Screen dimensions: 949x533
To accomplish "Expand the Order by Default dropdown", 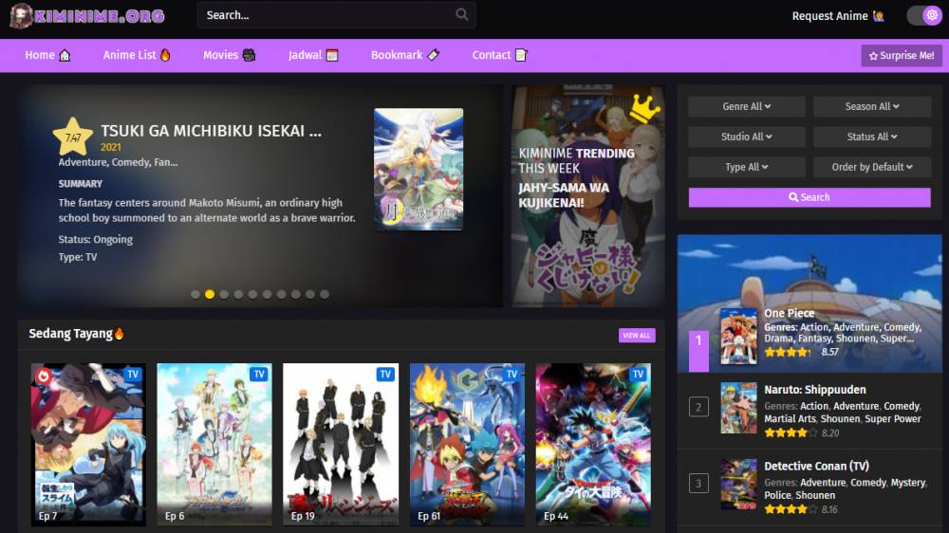I will click(871, 167).
